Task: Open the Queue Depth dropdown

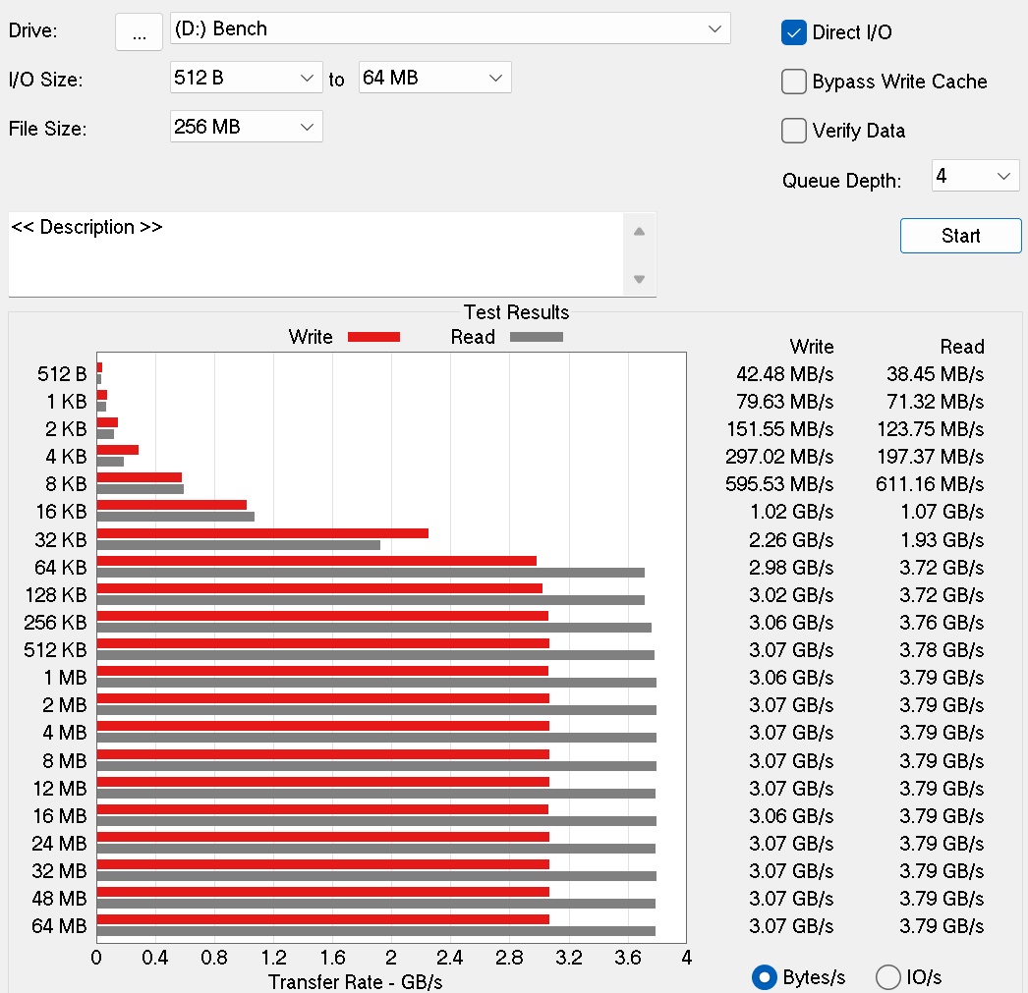Action: (x=975, y=177)
